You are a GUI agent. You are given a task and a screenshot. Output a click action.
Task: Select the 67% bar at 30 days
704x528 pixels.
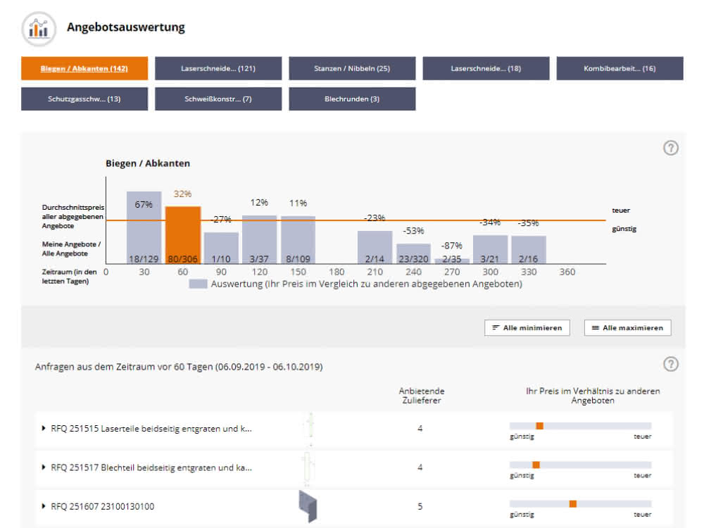click(144, 227)
